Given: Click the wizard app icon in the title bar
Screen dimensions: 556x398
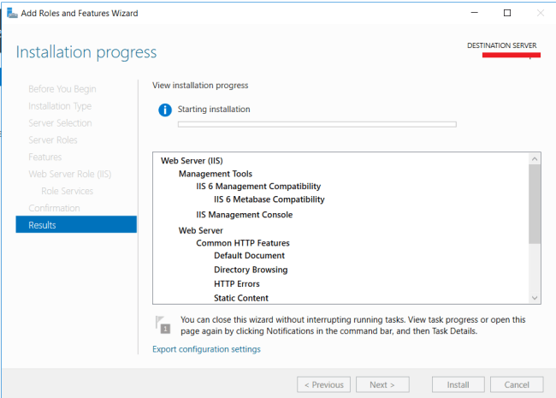Looking at the screenshot, I should pyautogui.click(x=12, y=13).
